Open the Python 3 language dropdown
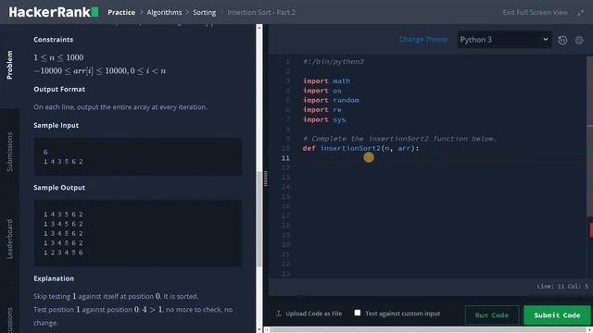593x333 pixels. tap(504, 40)
